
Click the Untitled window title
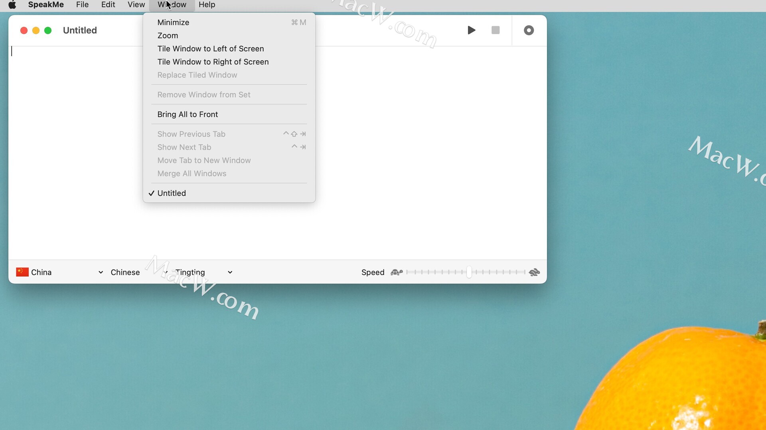point(80,30)
